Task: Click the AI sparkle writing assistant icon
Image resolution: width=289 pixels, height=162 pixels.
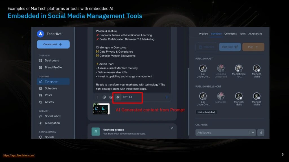Action: pyautogui.click(x=118, y=97)
